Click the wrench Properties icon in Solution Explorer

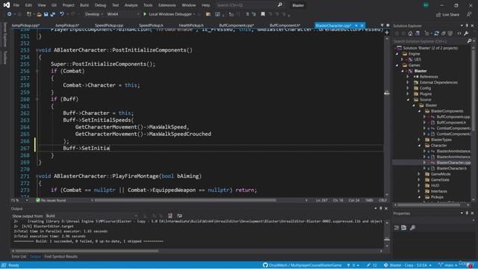pos(466,34)
